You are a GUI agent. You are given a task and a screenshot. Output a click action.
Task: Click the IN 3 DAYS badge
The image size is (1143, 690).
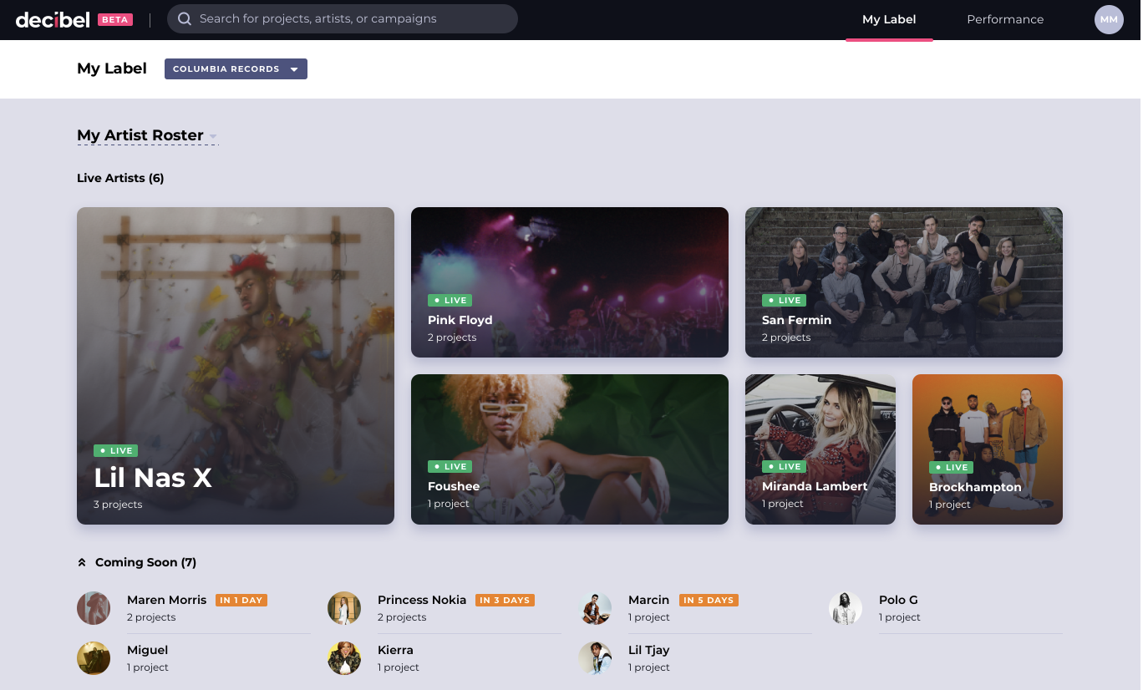click(x=505, y=600)
